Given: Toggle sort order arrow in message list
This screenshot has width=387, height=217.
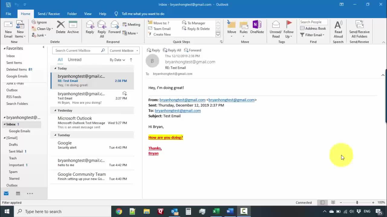Looking at the screenshot, I should (x=131, y=60).
